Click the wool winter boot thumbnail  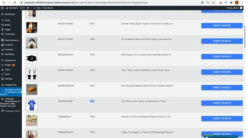pyautogui.click(x=32, y=43)
